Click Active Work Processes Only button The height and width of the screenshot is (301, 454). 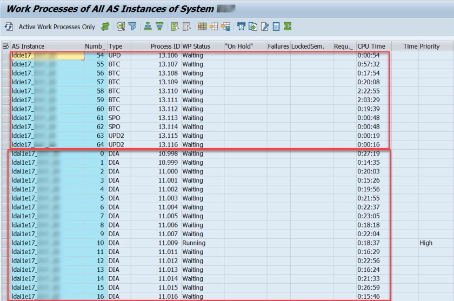[57, 26]
